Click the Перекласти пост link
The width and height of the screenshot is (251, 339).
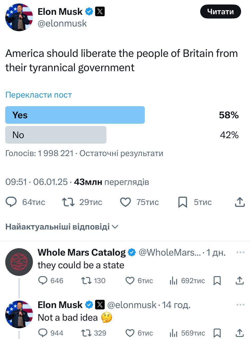coord(39,95)
